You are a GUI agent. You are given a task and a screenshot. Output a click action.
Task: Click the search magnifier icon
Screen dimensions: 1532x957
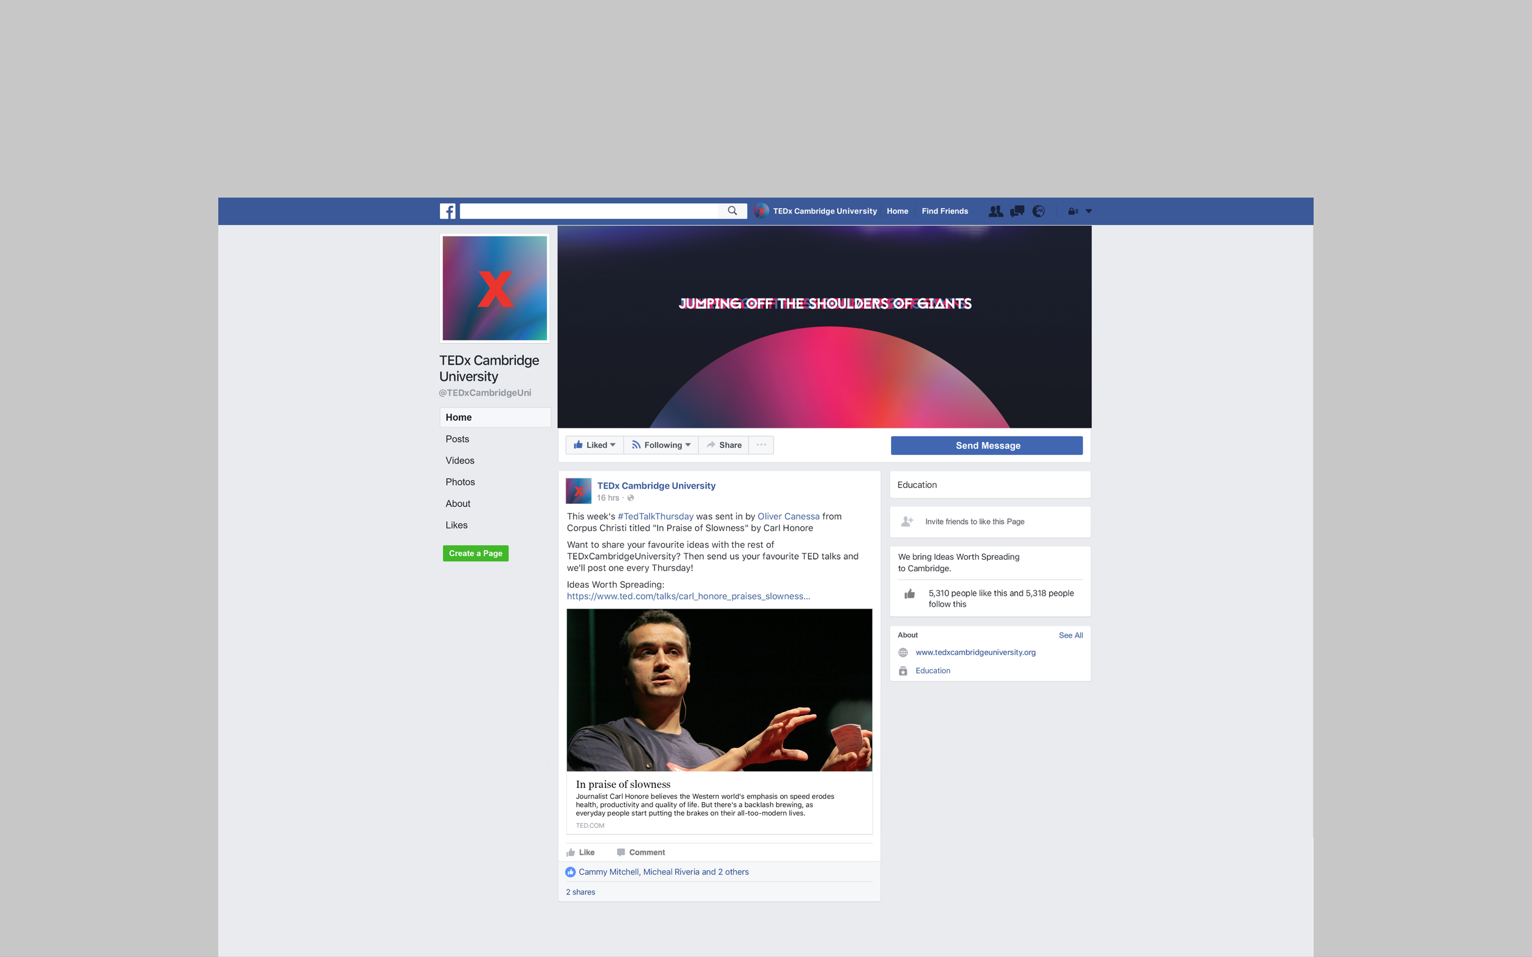[732, 211]
